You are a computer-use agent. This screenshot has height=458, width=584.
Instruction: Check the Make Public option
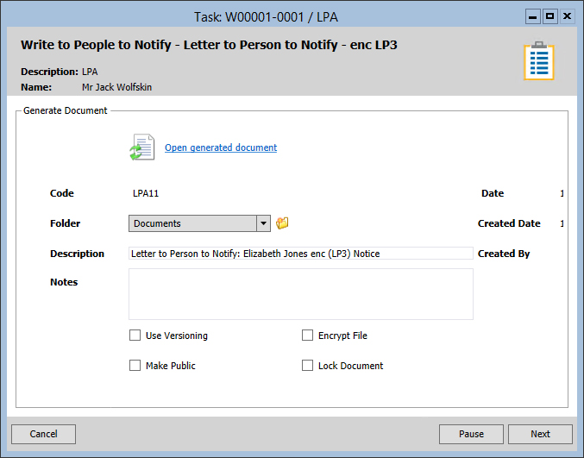pos(135,366)
